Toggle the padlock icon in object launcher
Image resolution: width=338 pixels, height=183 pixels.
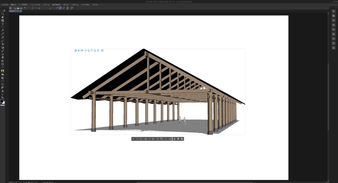click(x=170, y=139)
